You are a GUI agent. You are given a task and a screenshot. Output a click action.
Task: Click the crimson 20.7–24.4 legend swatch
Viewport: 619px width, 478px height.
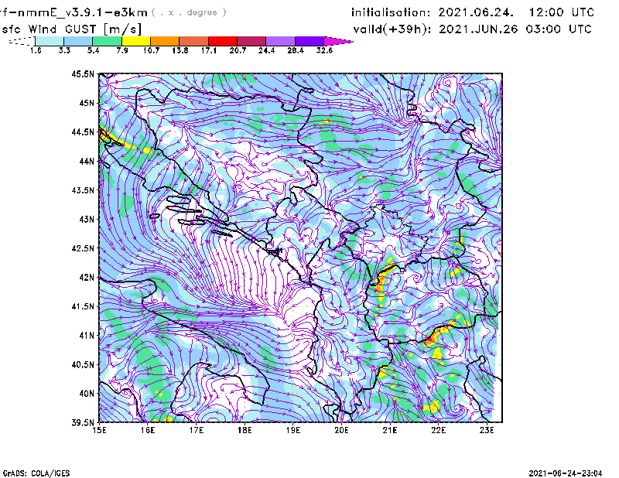click(x=251, y=41)
